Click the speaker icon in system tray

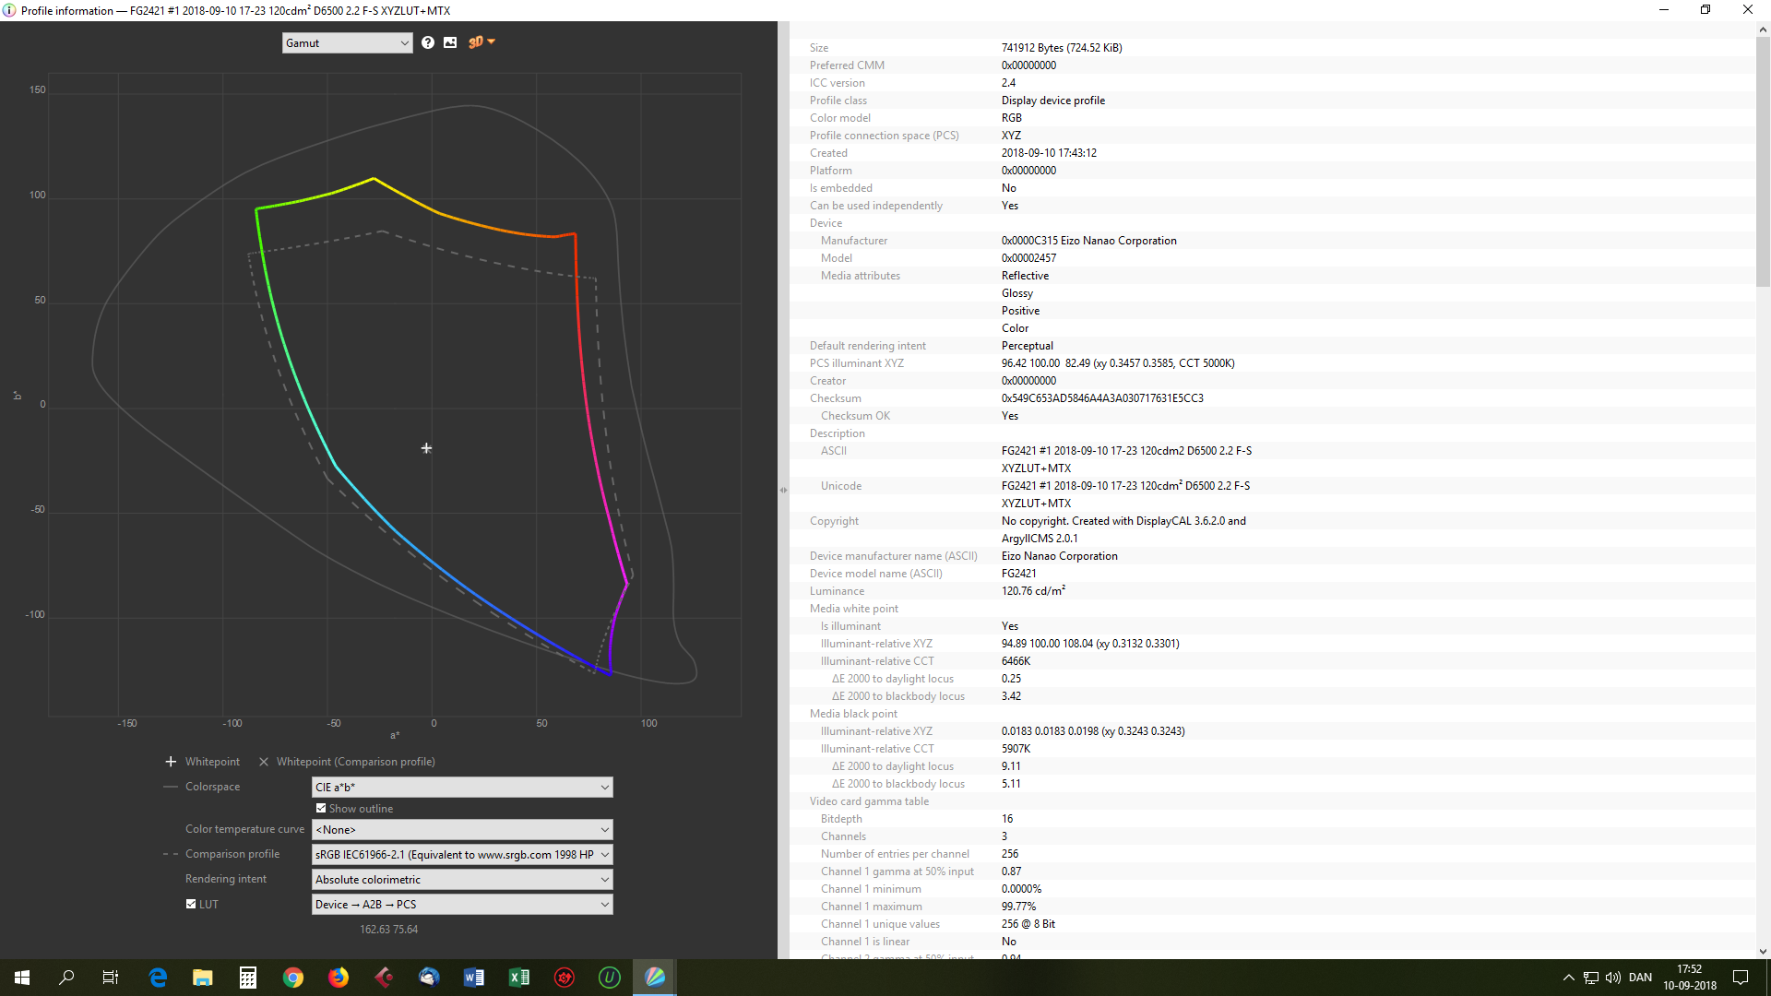(1613, 978)
